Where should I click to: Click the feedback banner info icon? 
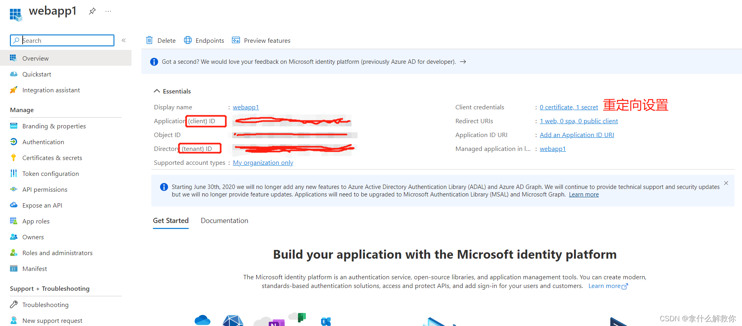pos(154,62)
